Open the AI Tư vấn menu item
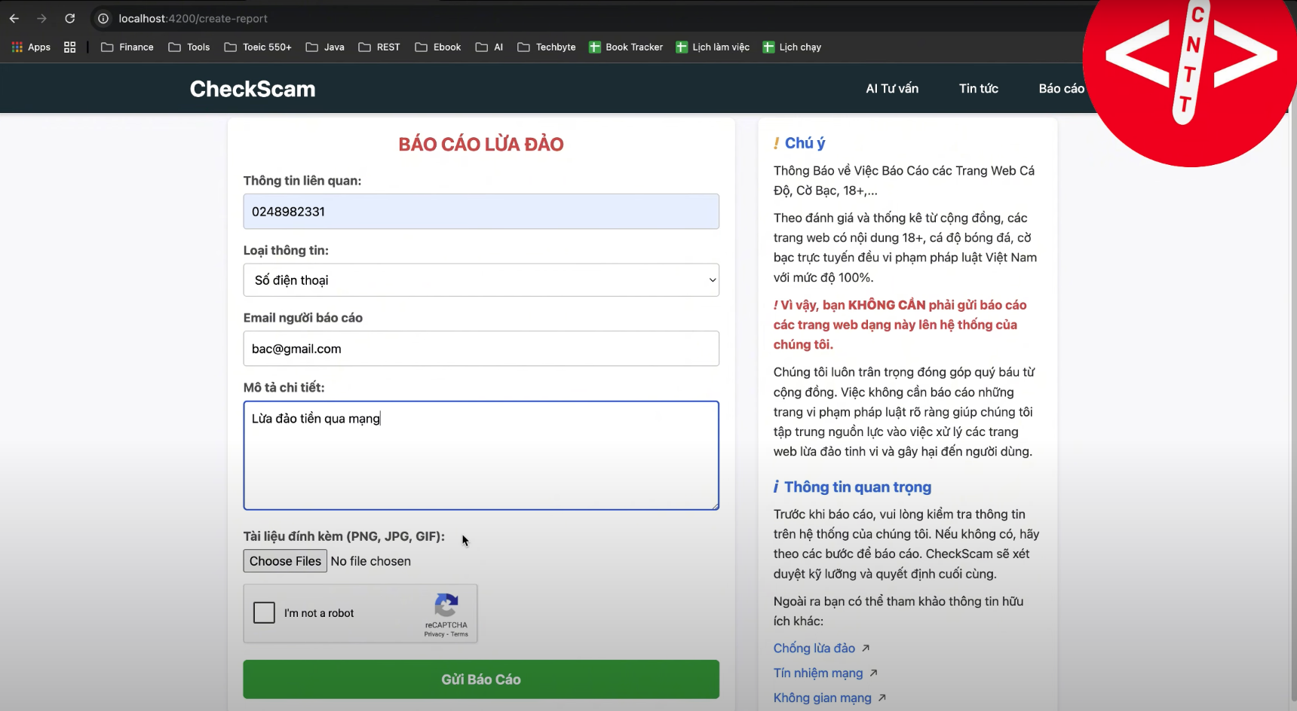Image resolution: width=1297 pixels, height=711 pixels. click(x=892, y=88)
